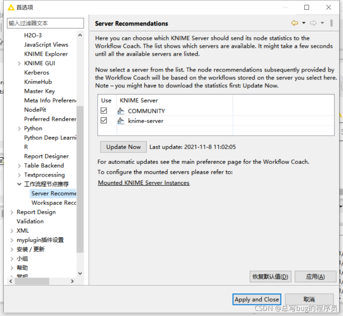Select KnimeHub preference page
The width and height of the screenshot is (343, 316).
point(38,82)
